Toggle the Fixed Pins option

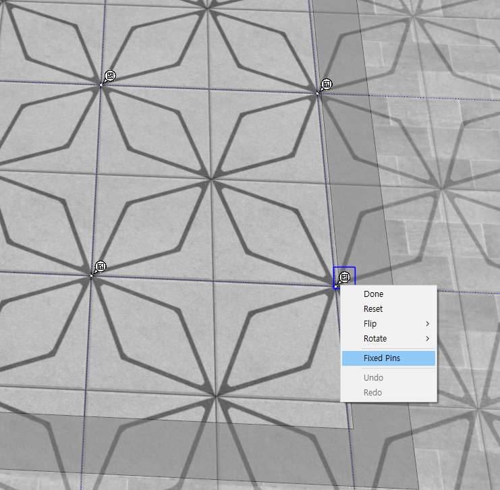click(389, 358)
